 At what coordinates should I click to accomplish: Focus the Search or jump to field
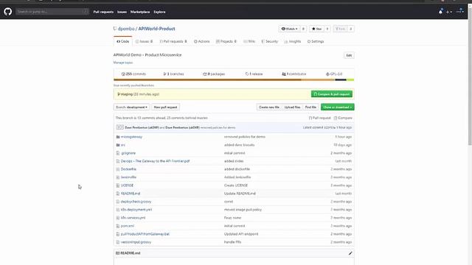pos(52,12)
